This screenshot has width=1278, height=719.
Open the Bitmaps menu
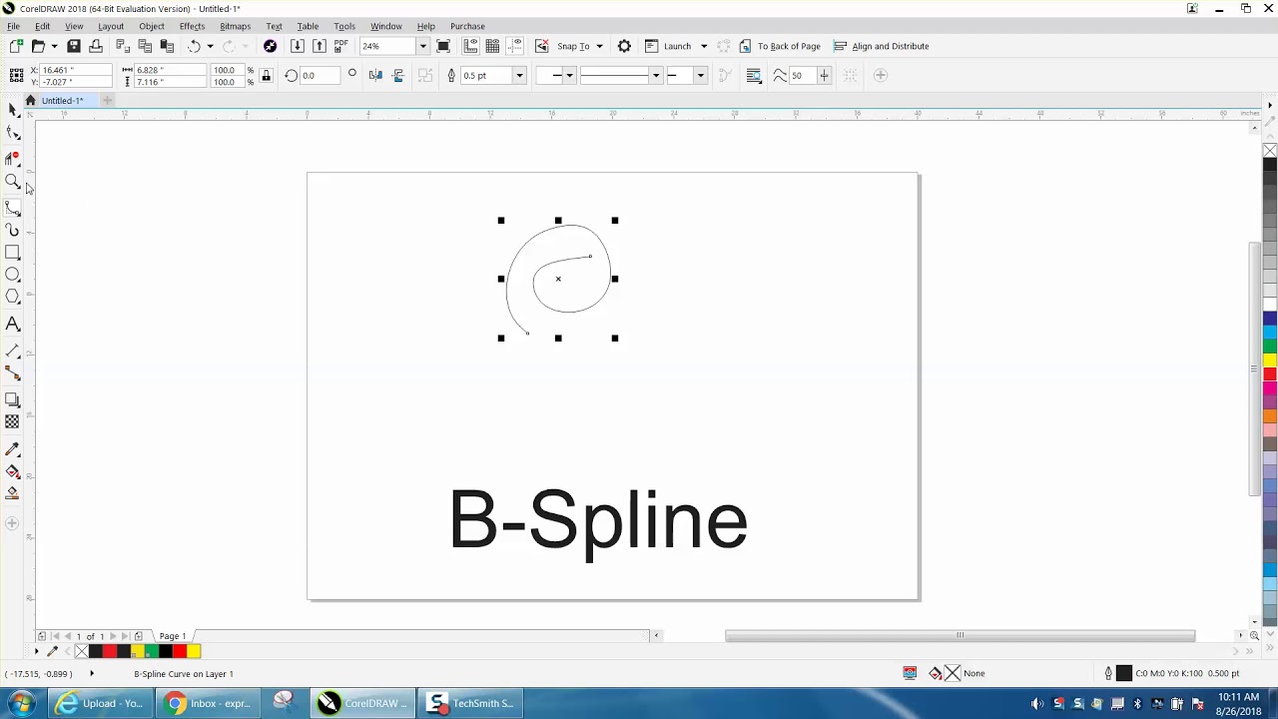235,26
